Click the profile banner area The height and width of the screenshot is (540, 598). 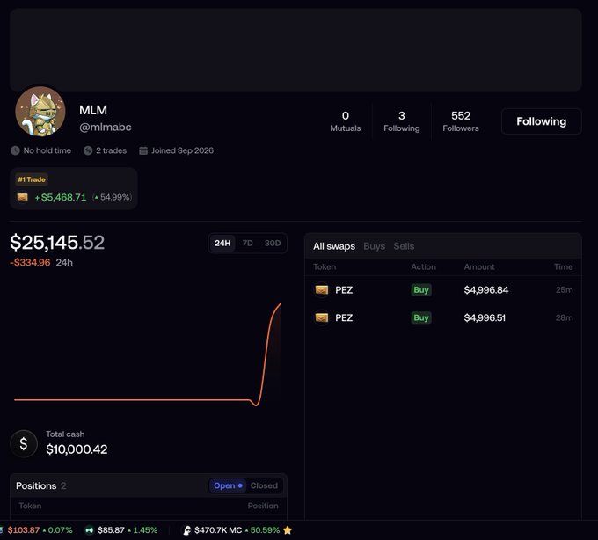tap(296, 50)
